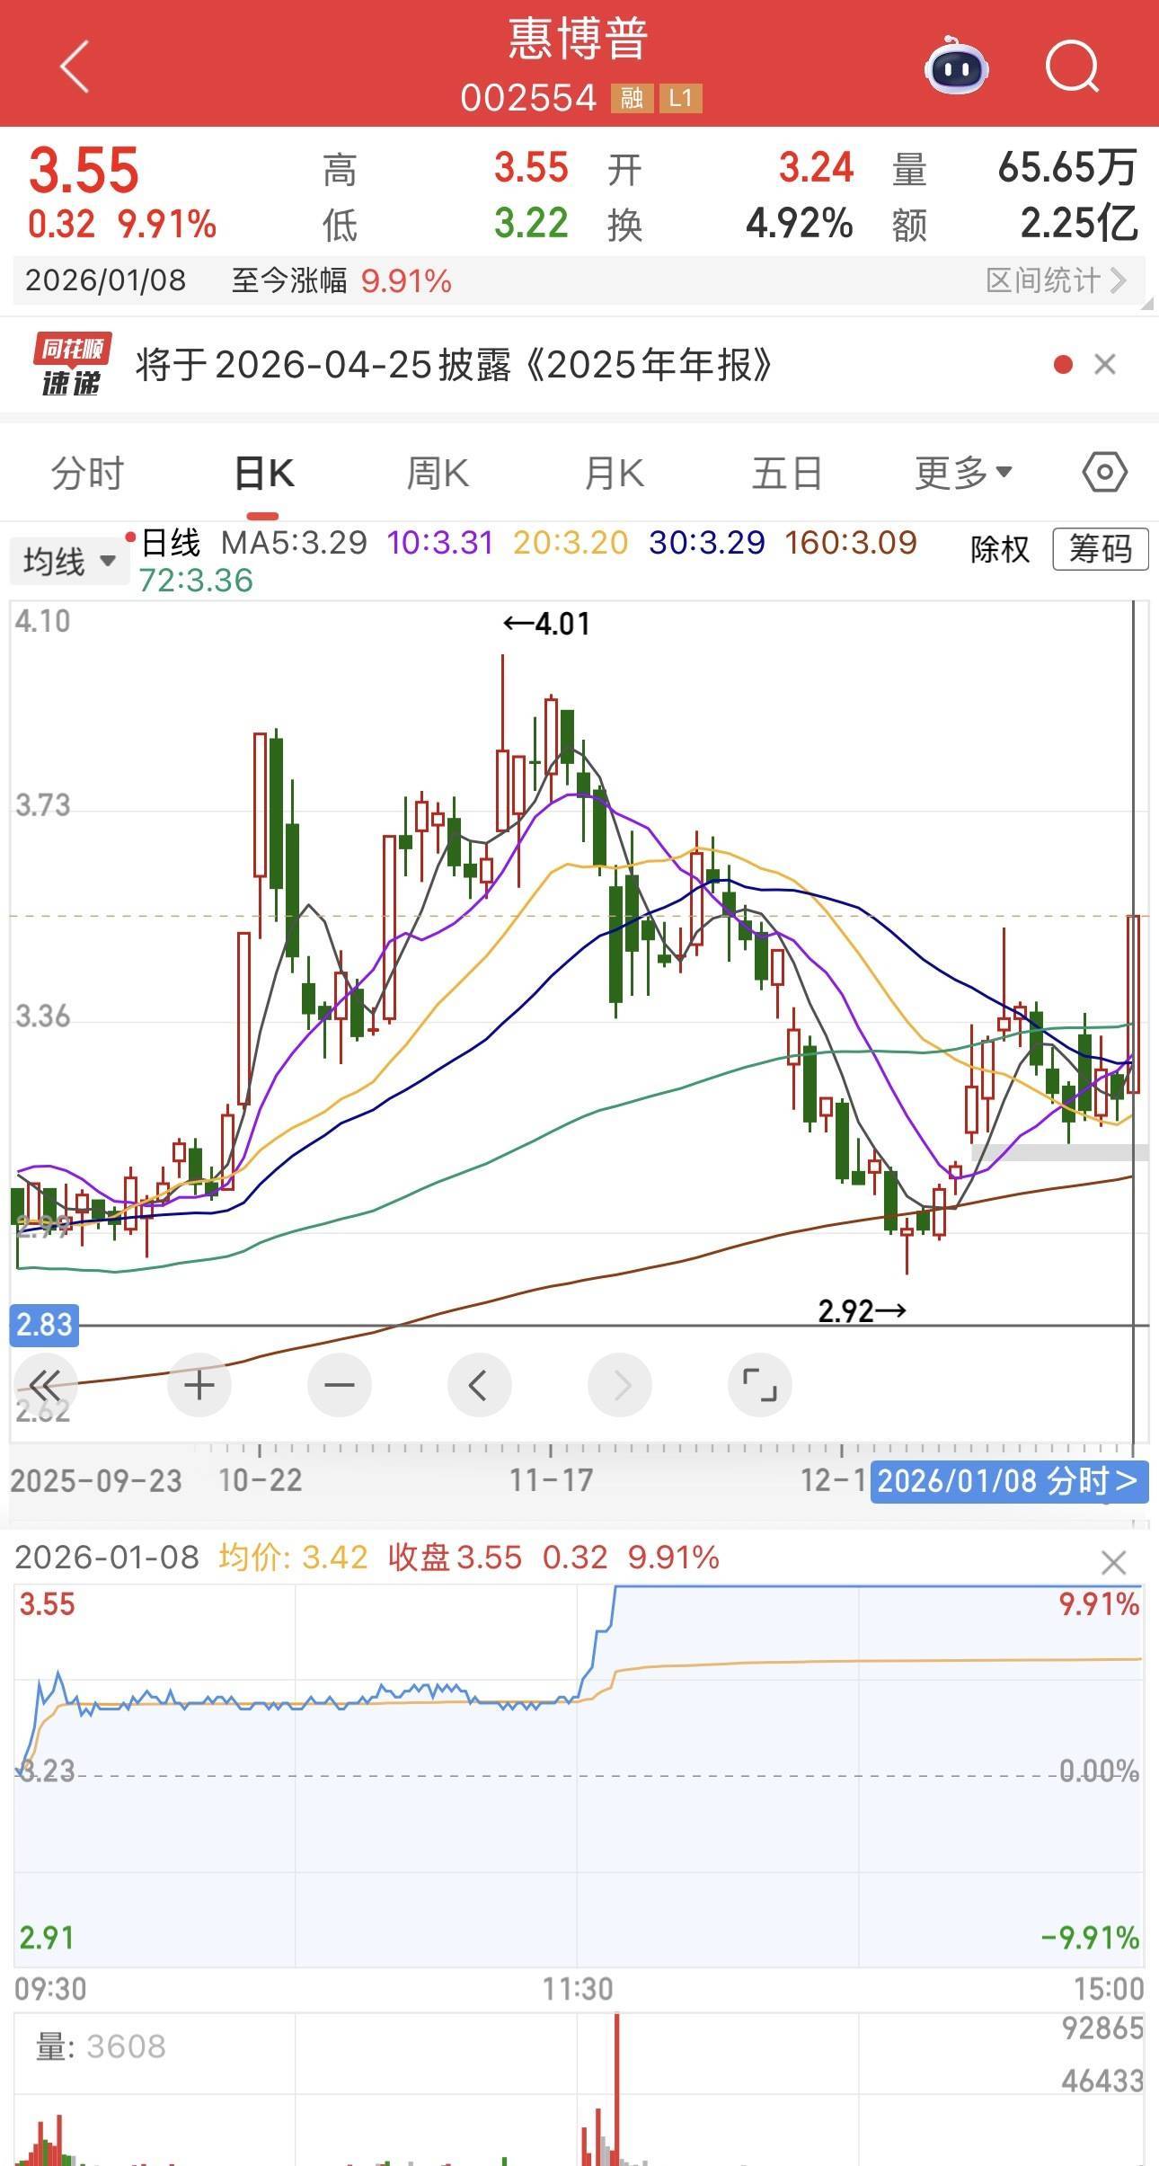This screenshot has width=1159, height=2166.
Task: Enter fullscreen chart view
Action: click(759, 1385)
